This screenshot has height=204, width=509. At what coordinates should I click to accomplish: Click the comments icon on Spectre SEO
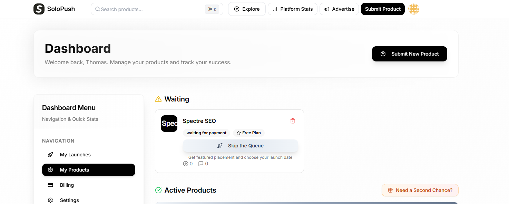[x=201, y=164]
